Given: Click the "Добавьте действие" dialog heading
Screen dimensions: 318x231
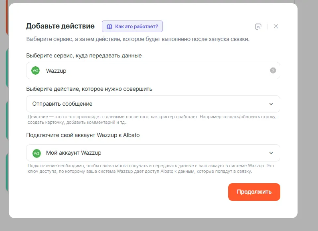Looking at the screenshot, I should [x=60, y=27].
